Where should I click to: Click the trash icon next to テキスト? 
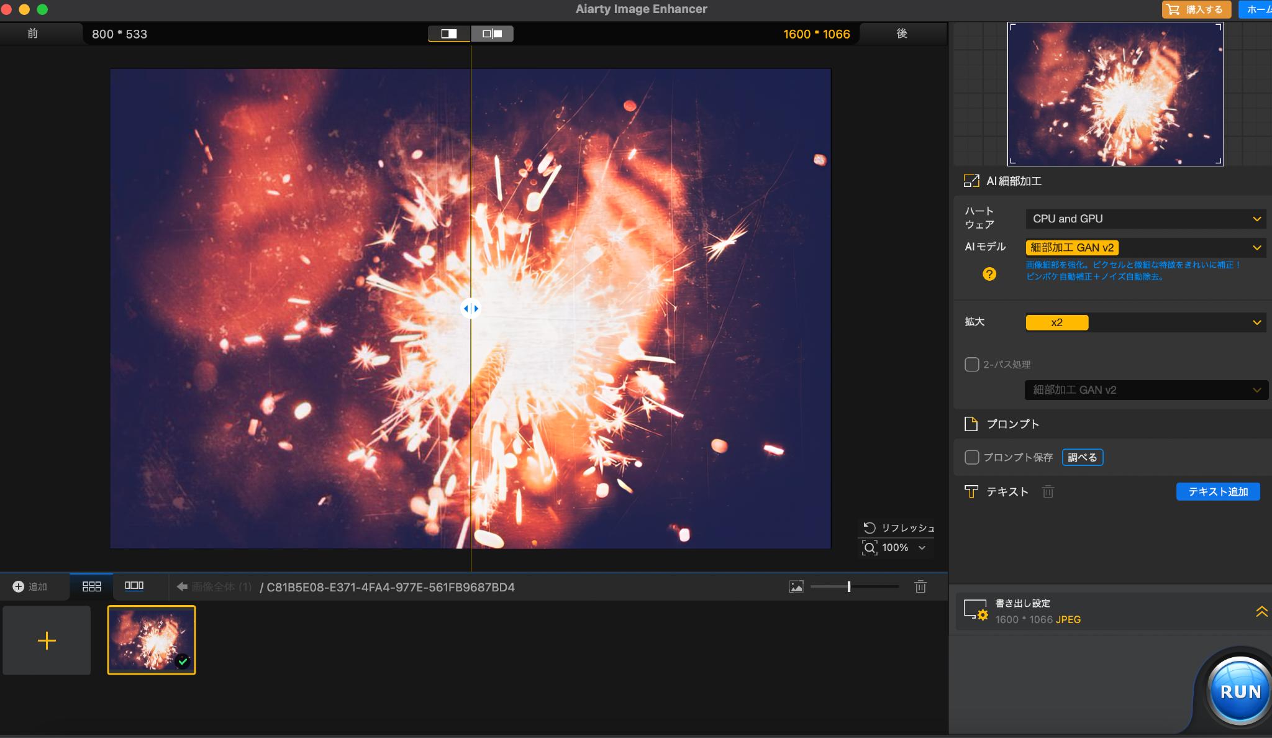(x=1048, y=492)
